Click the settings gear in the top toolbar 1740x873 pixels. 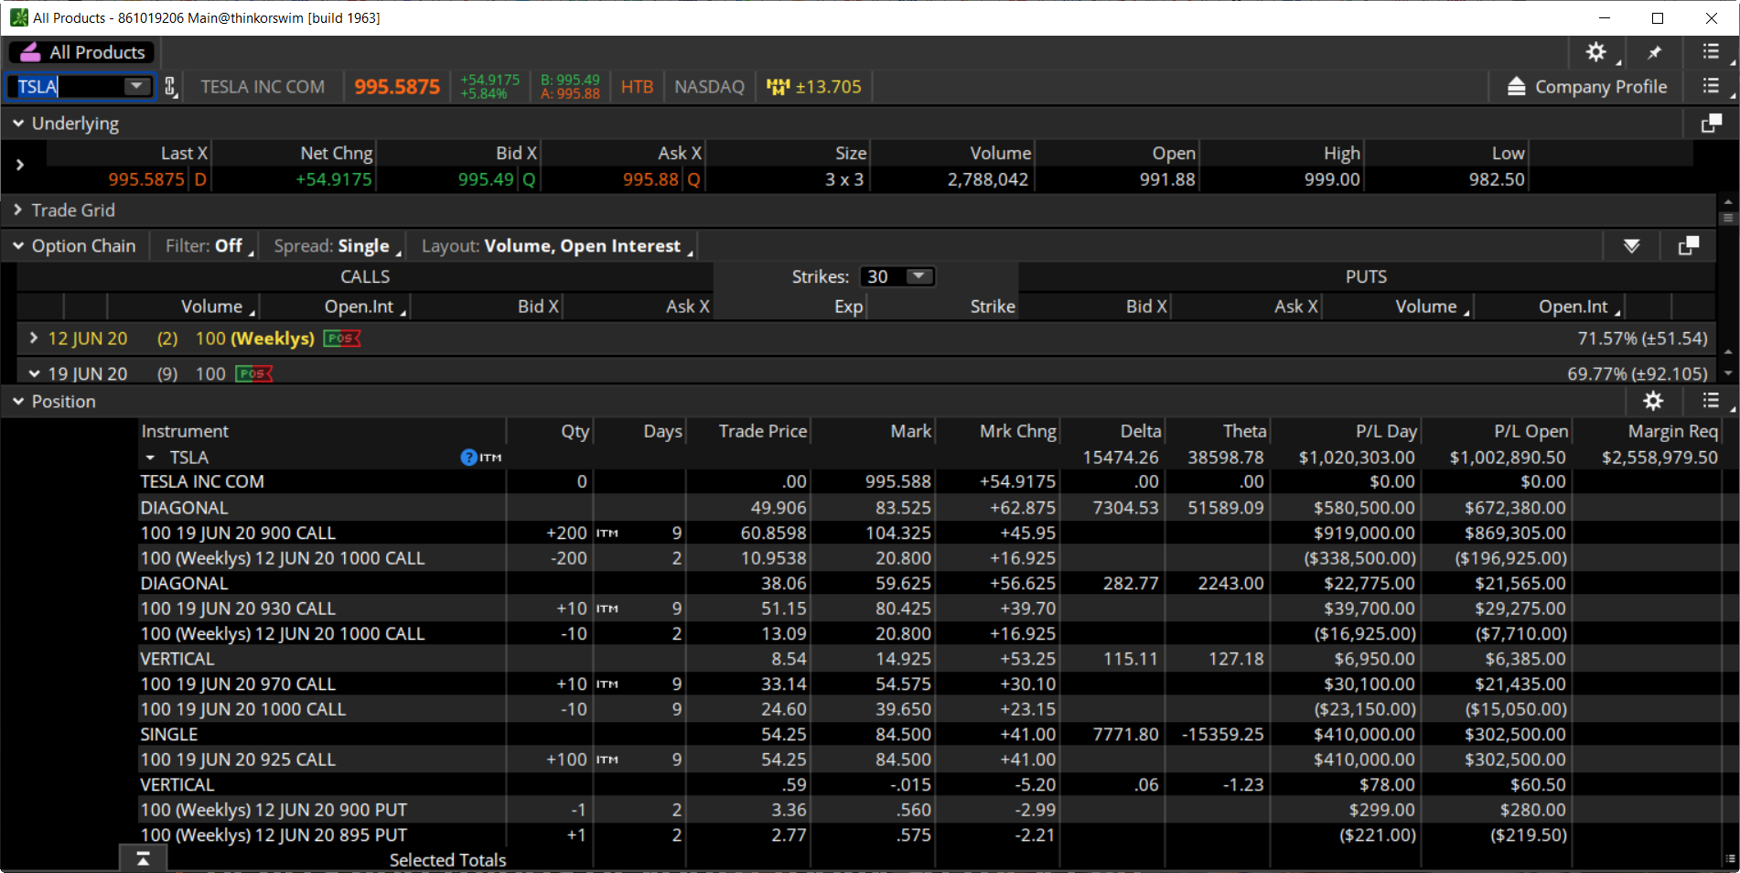(1595, 52)
